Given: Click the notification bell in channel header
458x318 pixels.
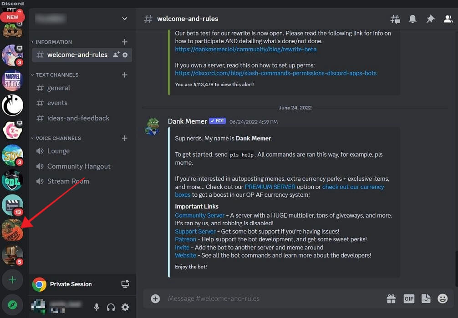Looking at the screenshot, I should pos(412,19).
